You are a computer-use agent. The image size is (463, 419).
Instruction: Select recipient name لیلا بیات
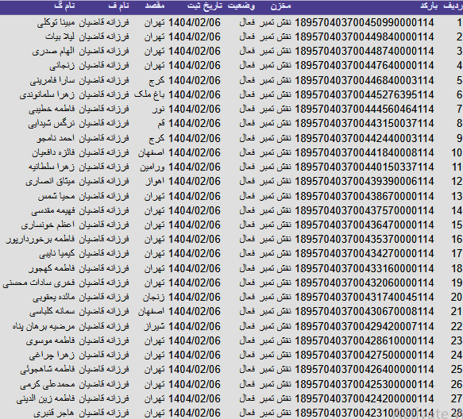(60, 37)
